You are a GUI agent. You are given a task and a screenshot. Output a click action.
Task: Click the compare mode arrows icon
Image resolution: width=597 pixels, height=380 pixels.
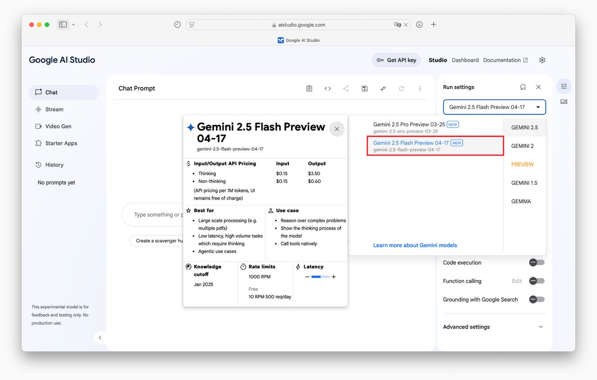pos(383,89)
